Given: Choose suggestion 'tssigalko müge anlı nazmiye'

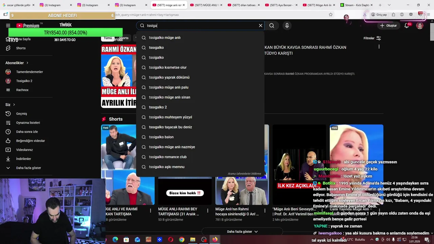Looking at the screenshot, I should click(x=200, y=147).
